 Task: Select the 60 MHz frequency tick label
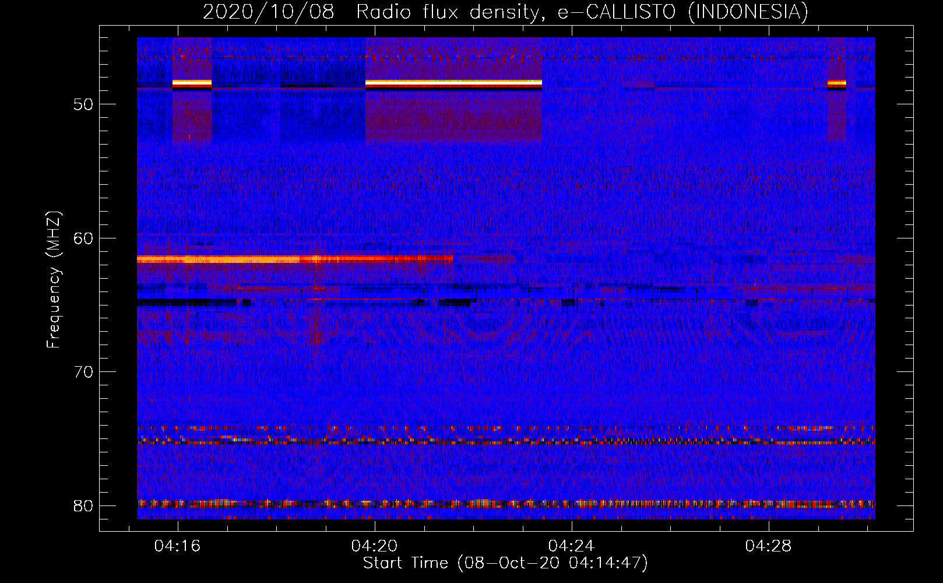click(x=83, y=238)
